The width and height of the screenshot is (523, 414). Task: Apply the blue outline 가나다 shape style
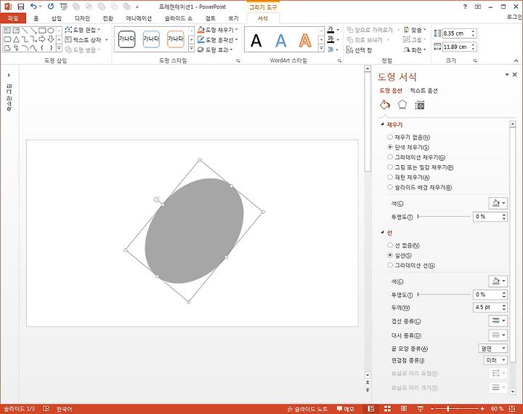tap(151, 39)
